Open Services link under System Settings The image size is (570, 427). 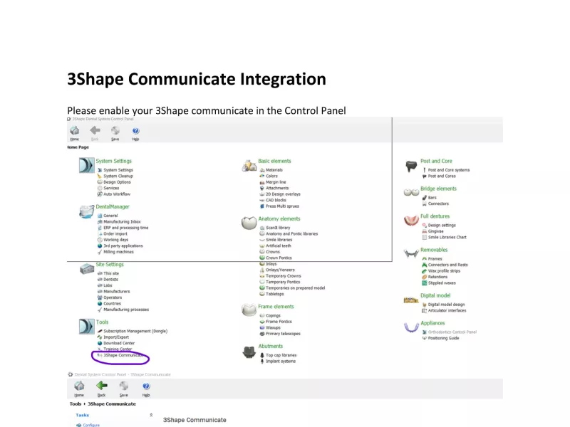(111, 188)
